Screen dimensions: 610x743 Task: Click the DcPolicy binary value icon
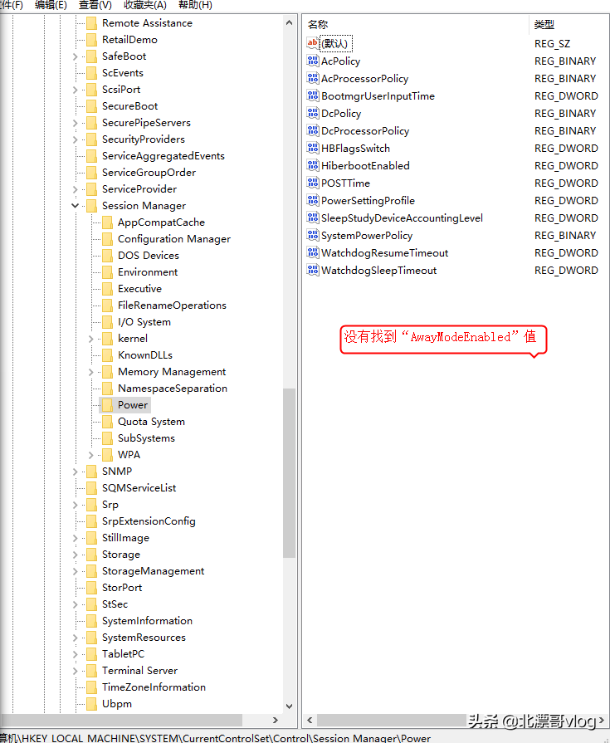(313, 113)
